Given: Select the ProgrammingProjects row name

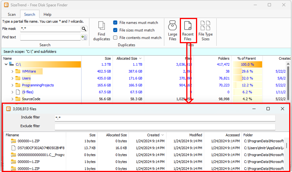Looking at the screenshot, I should point(38,85).
